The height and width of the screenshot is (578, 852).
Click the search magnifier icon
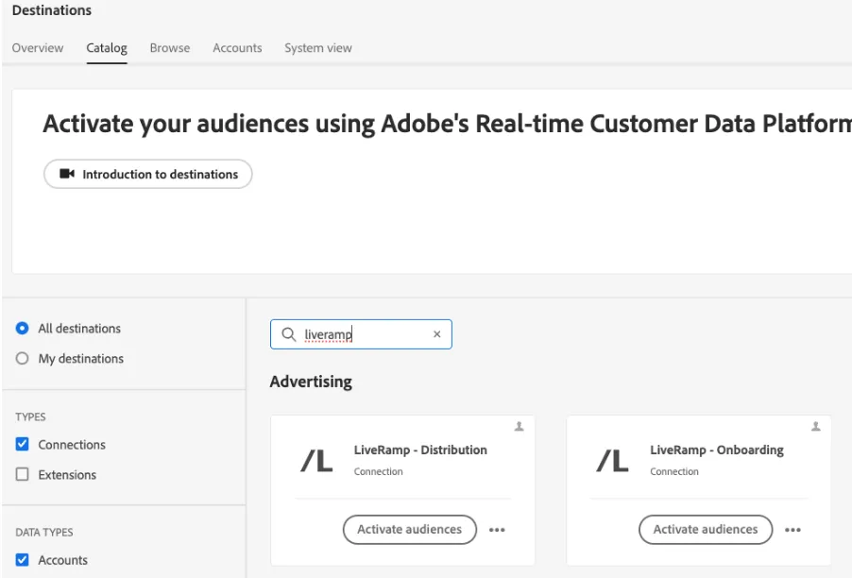coord(288,334)
